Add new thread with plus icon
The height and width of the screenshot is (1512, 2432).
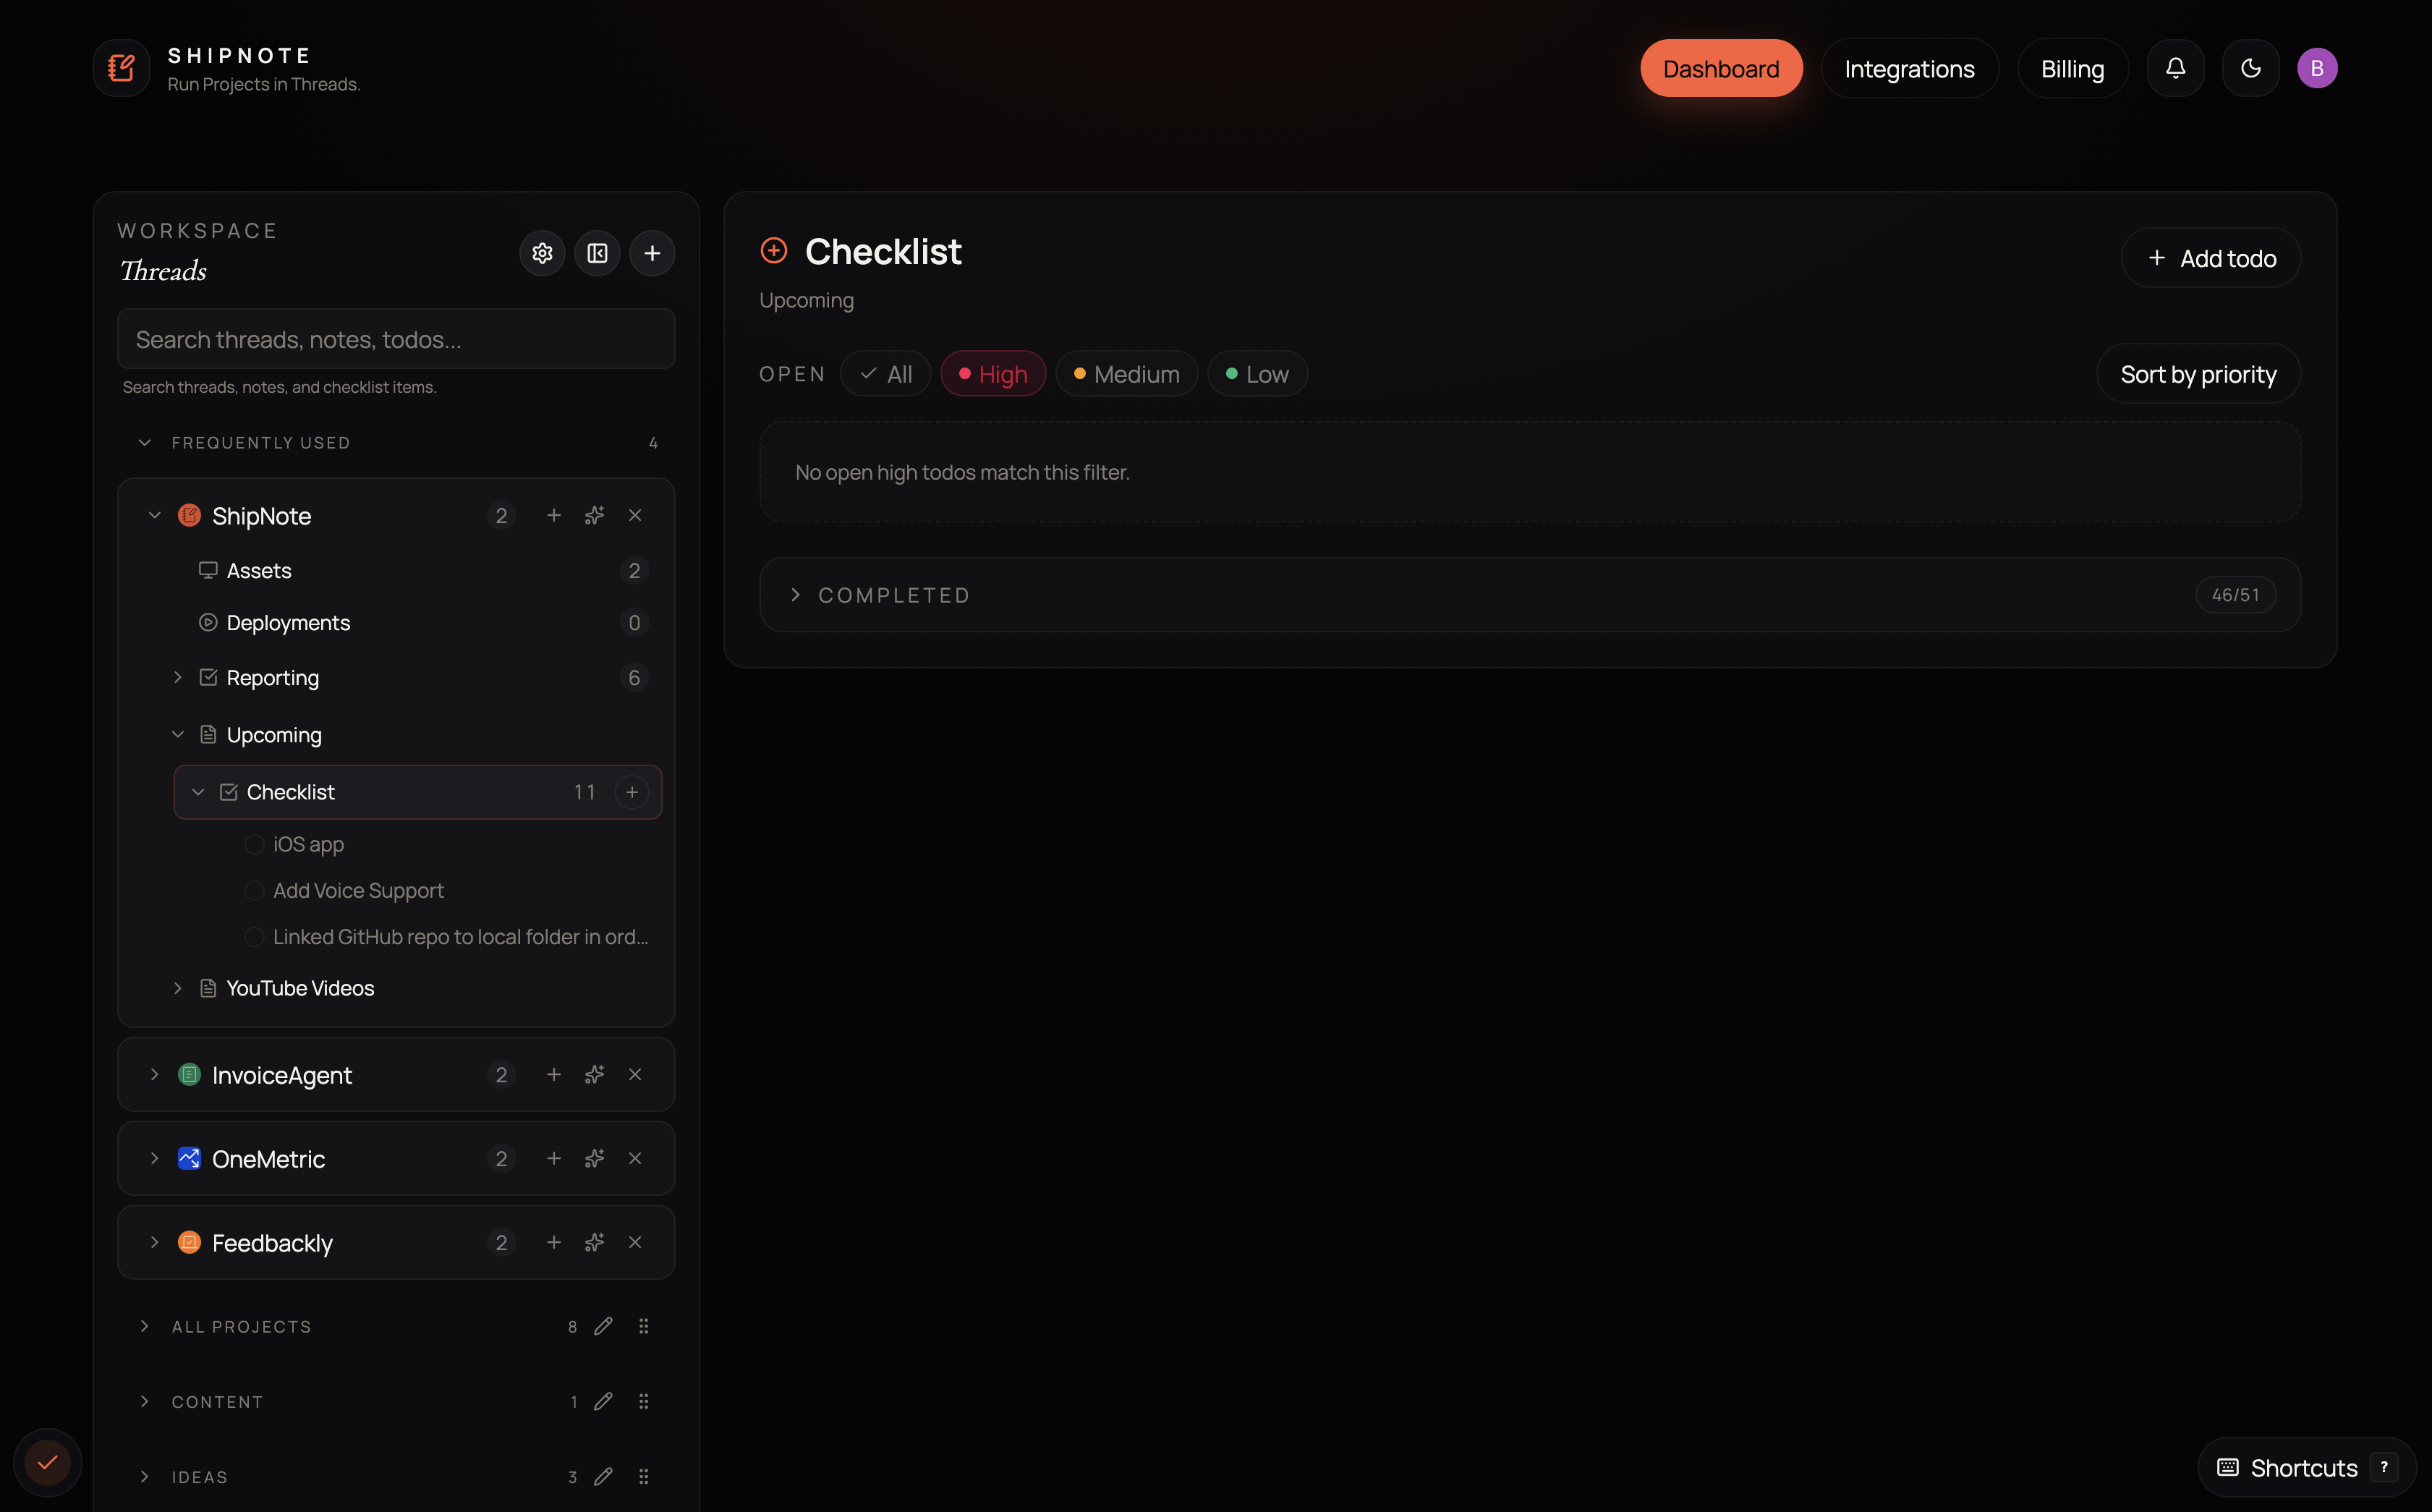[x=652, y=253]
